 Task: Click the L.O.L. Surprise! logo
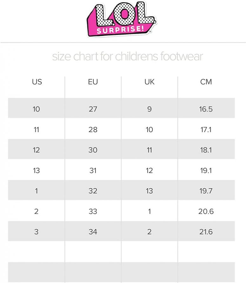click(x=122, y=19)
